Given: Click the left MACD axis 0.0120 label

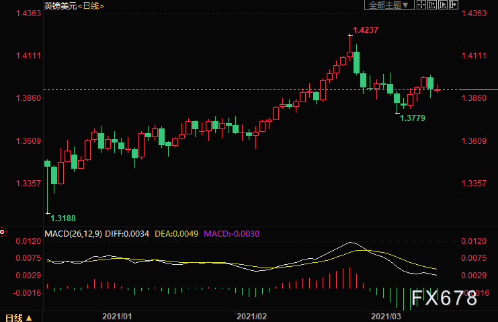Looking at the screenshot, I should click(29, 241).
